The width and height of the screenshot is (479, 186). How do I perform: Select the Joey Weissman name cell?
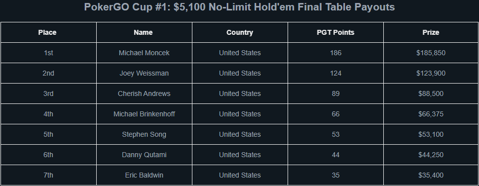[x=144, y=73]
